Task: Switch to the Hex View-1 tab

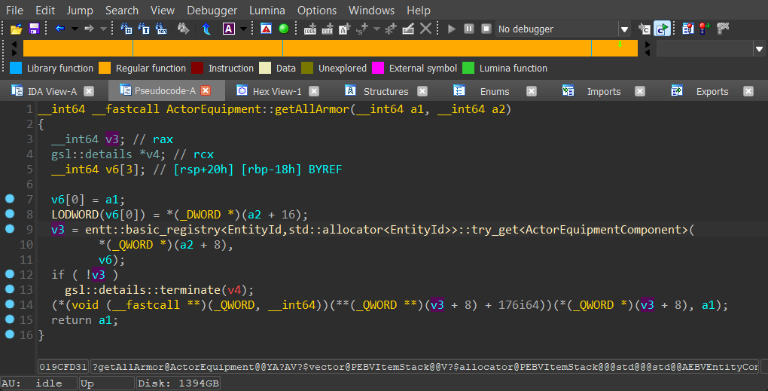Action: coord(276,91)
